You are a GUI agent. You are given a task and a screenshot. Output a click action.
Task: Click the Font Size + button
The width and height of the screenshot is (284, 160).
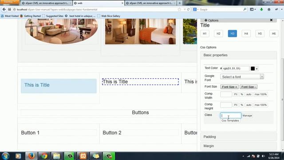pyautogui.click(x=229, y=87)
